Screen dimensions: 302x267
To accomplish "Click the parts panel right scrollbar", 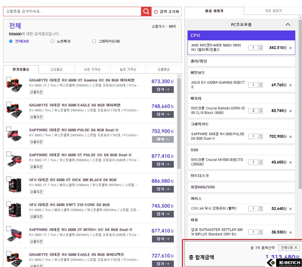I will coord(301,104).
